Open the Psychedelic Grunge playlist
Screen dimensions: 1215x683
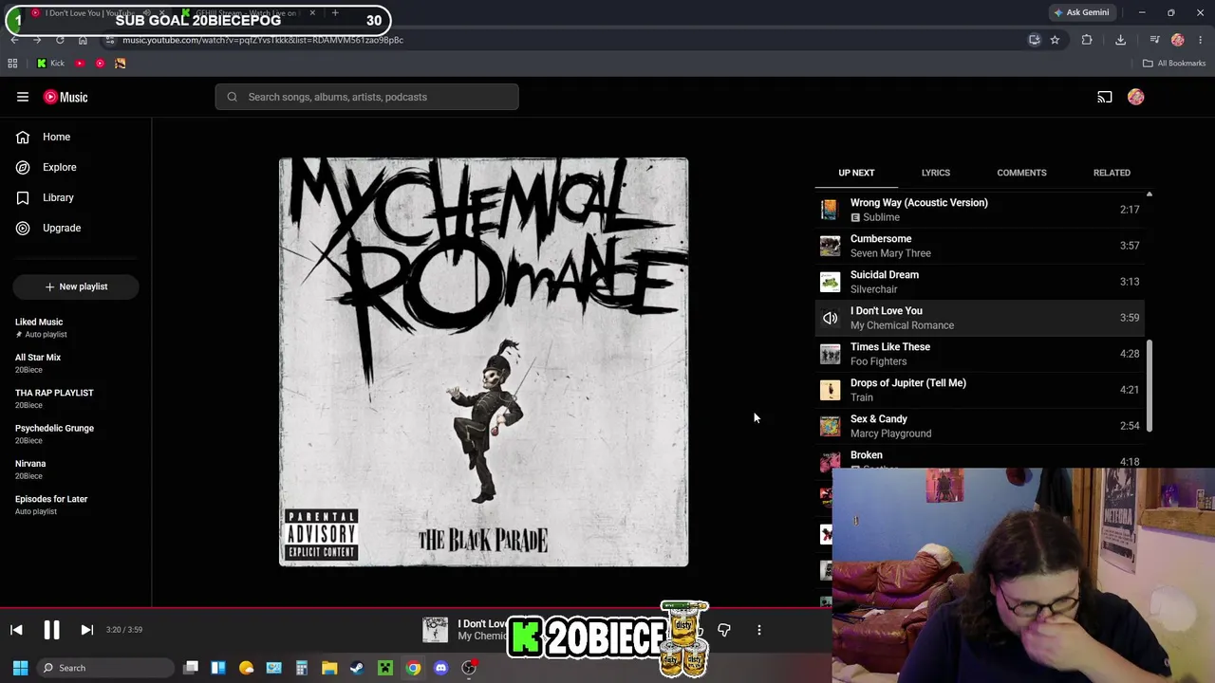pyautogui.click(x=76, y=434)
